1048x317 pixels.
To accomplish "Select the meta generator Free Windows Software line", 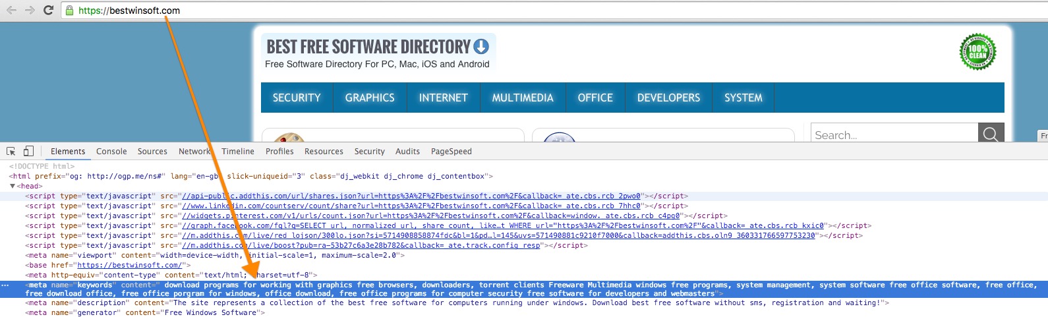I will coord(145,313).
